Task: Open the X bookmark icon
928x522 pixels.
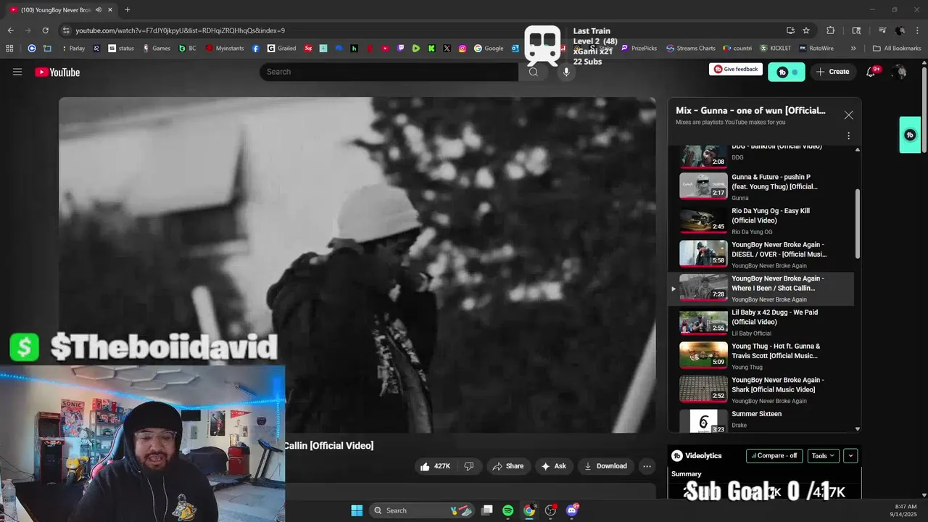Action: tap(447, 49)
